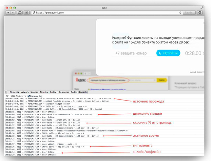This screenshot has width=211, height=161.
Task: Reload the page with the refresh icon
Action: (x=181, y=12)
